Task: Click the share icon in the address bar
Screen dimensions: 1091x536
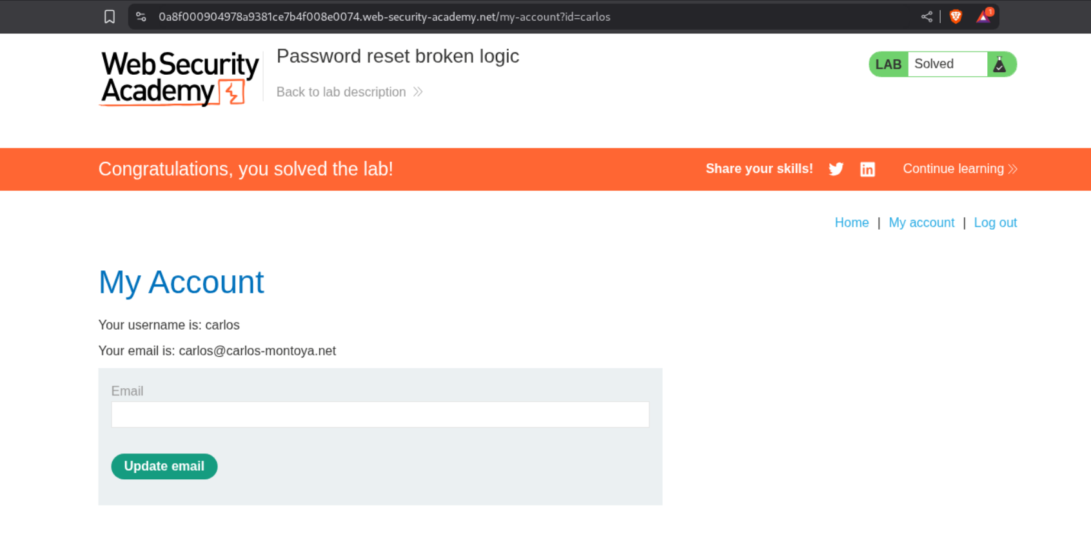Action: coord(927,17)
